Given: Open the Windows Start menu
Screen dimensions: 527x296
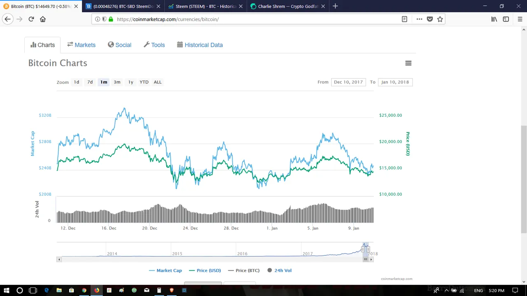Looking at the screenshot, I should pyautogui.click(x=7, y=290).
